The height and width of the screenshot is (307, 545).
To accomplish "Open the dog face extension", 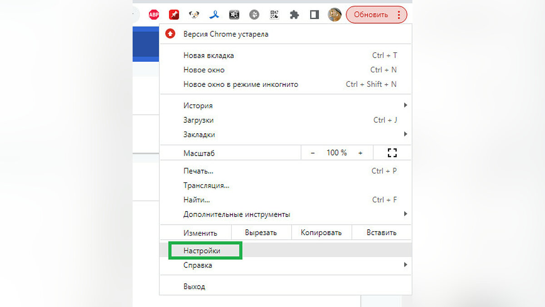I will (194, 15).
